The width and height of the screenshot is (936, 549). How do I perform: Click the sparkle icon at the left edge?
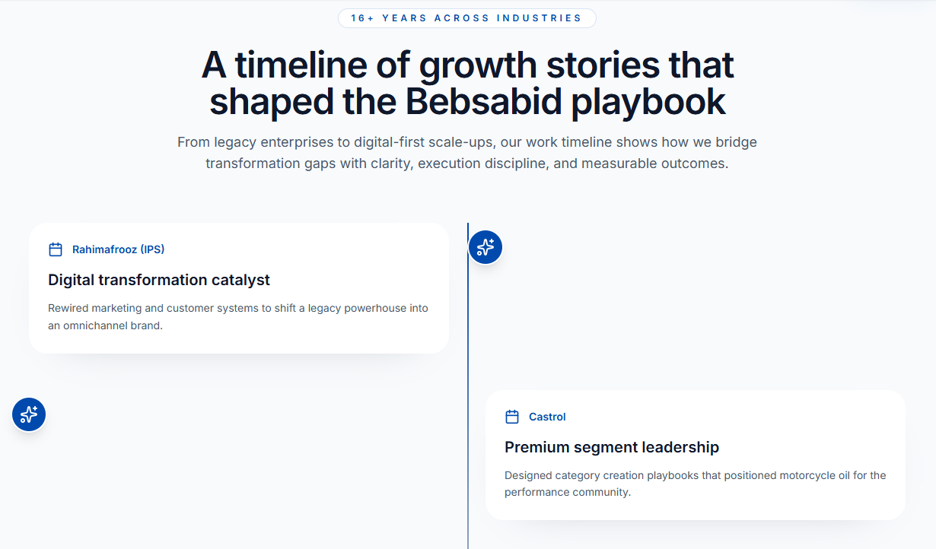[29, 414]
